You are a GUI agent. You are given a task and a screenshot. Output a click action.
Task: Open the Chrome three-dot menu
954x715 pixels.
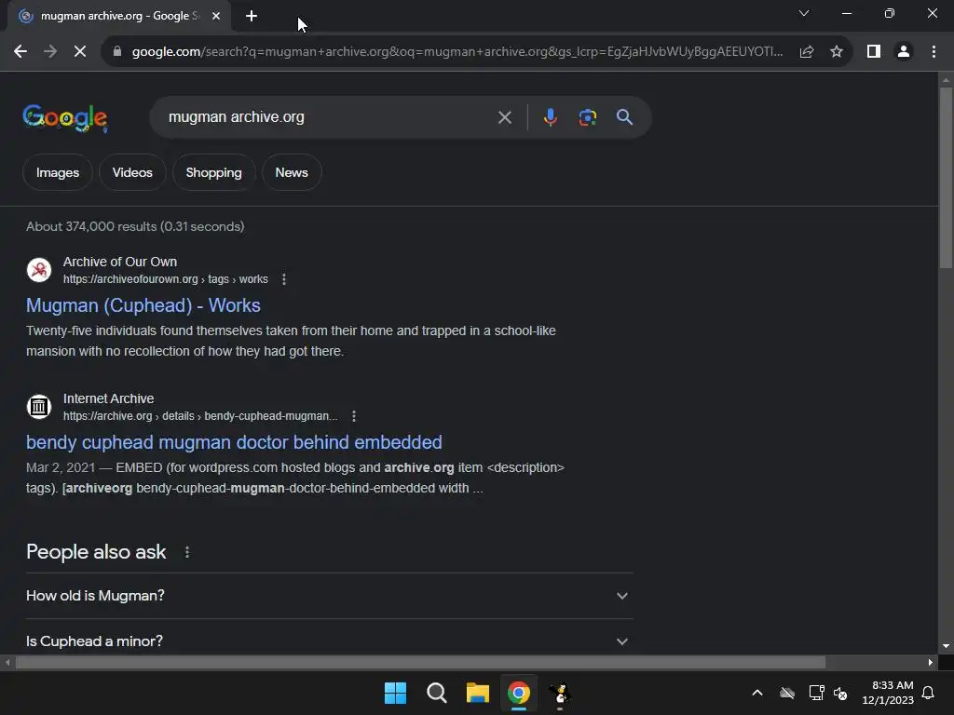pos(934,52)
